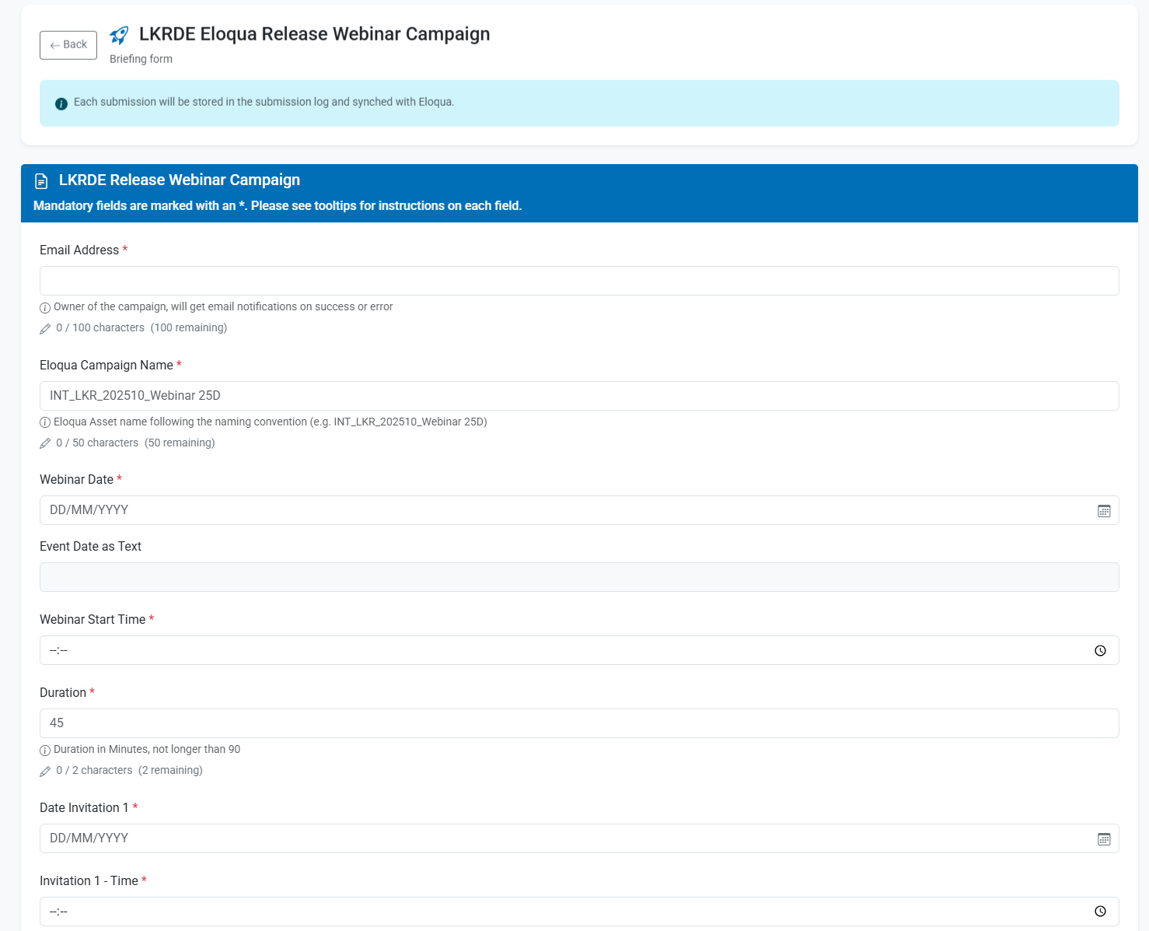Click 'LKRDE Eloqua Release Webinar Campaign' heading

(315, 34)
